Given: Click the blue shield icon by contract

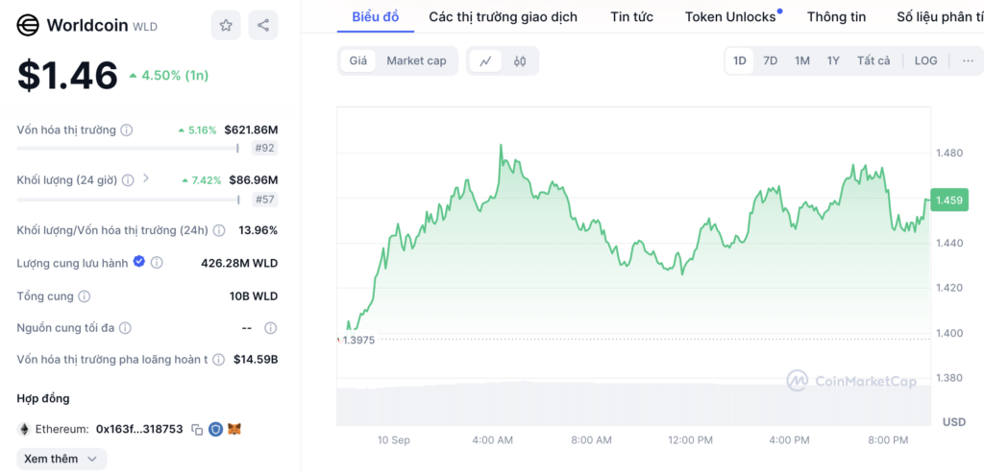Looking at the screenshot, I should [216, 430].
